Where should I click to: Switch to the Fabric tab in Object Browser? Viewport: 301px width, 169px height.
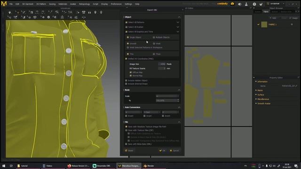(266, 12)
